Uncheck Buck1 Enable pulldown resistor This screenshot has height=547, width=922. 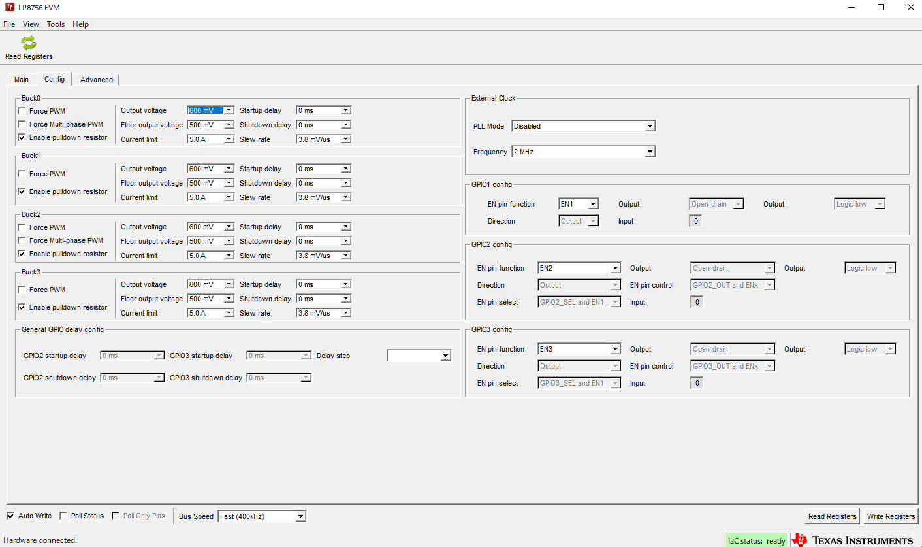22,192
